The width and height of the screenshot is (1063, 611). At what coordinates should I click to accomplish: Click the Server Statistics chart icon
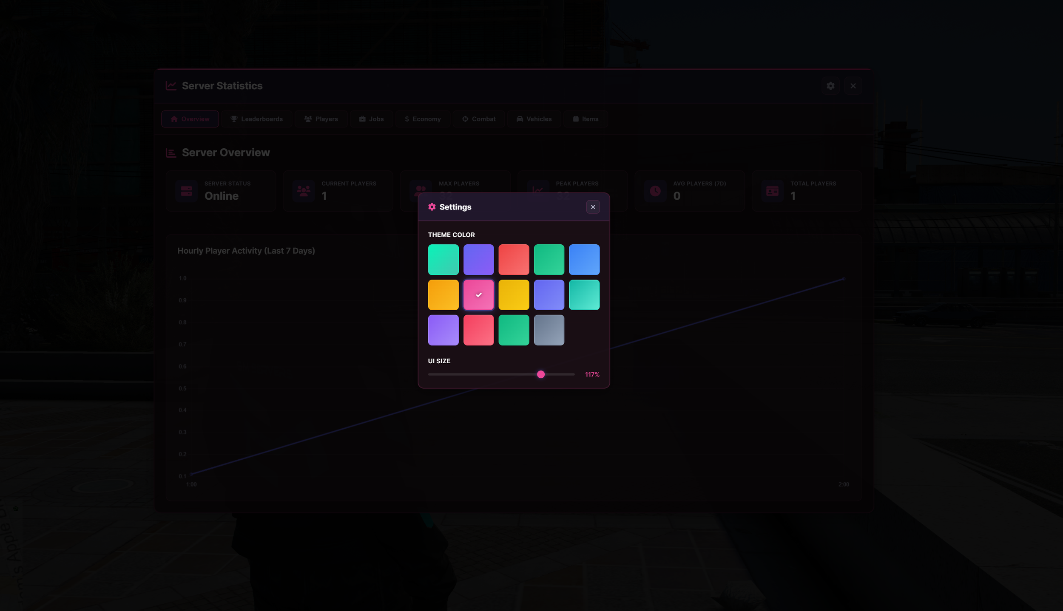[x=171, y=86]
